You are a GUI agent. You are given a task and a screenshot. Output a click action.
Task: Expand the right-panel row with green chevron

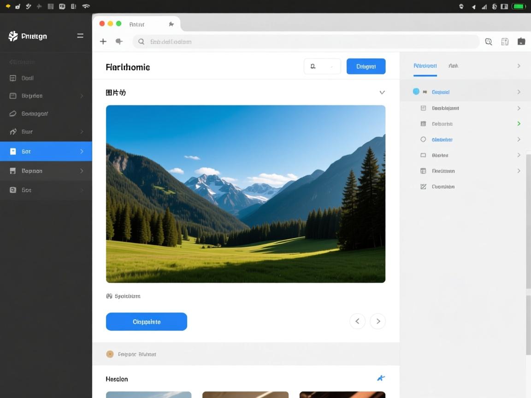coord(519,123)
